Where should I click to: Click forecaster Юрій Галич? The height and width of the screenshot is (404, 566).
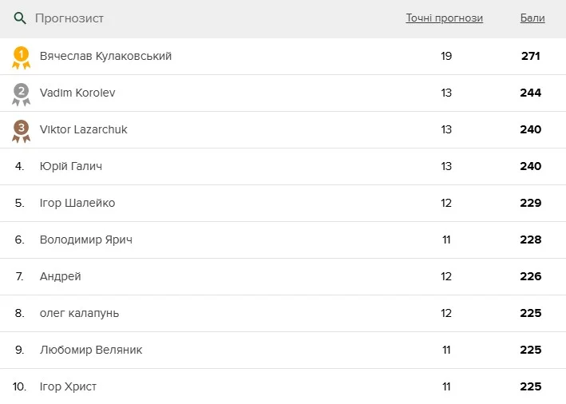[71, 166]
